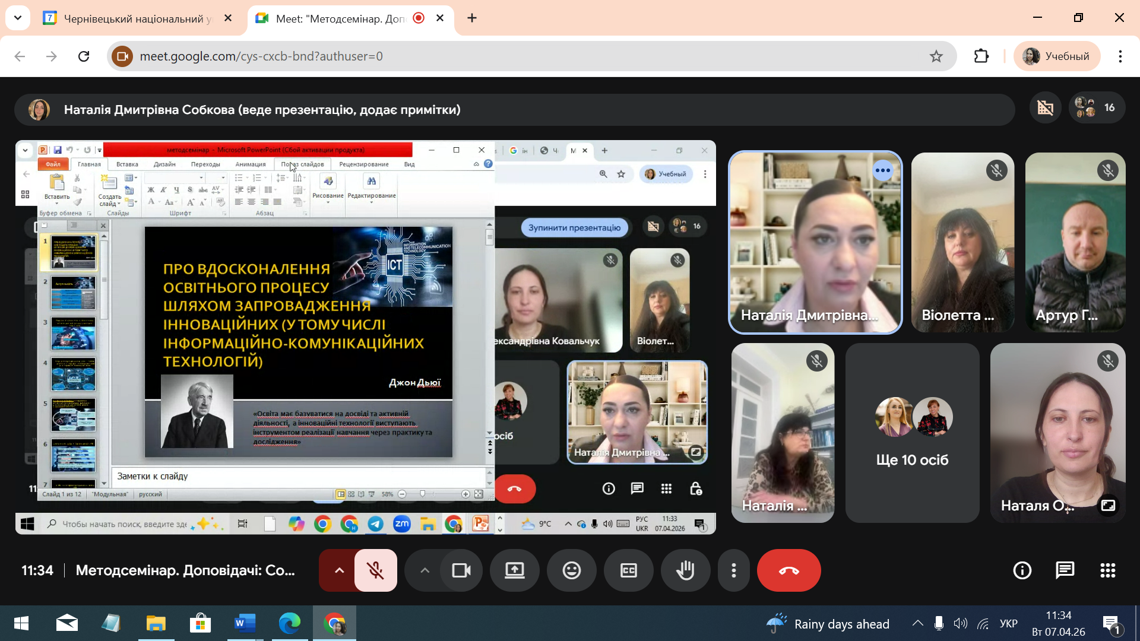1140x641 pixels.
Task: Click the crossed-out chat icon near participants
Action: pyautogui.click(x=1045, y=107)
